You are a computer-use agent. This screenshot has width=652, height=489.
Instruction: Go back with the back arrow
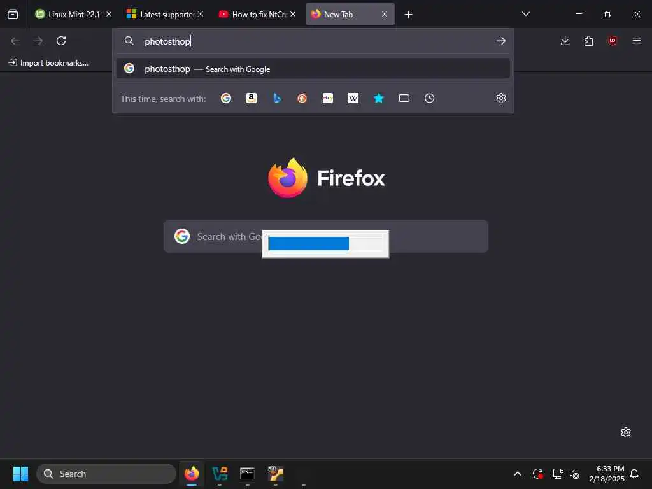(x=15, y=41)
